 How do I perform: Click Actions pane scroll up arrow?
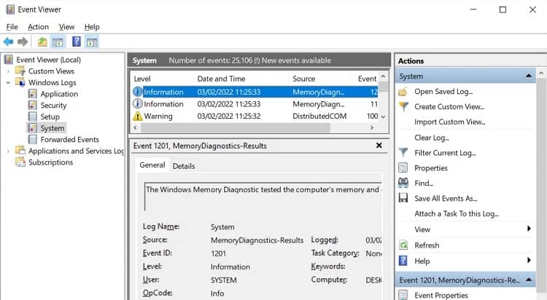541,73
